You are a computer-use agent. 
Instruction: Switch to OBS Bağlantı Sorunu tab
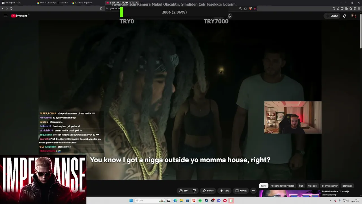point(18,3)
